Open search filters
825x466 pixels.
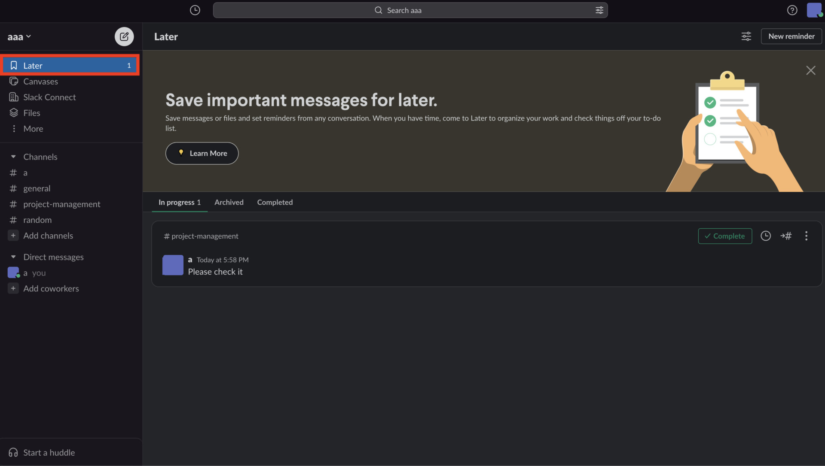(x=599, y=10)
